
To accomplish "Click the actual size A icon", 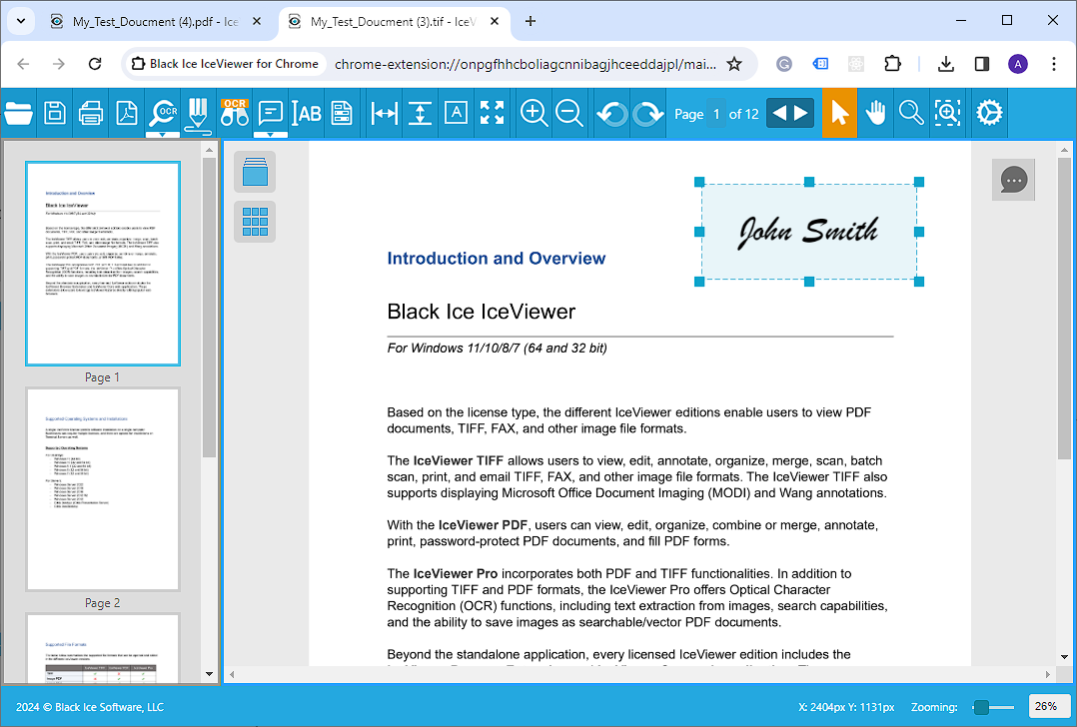I will point(456,113).
